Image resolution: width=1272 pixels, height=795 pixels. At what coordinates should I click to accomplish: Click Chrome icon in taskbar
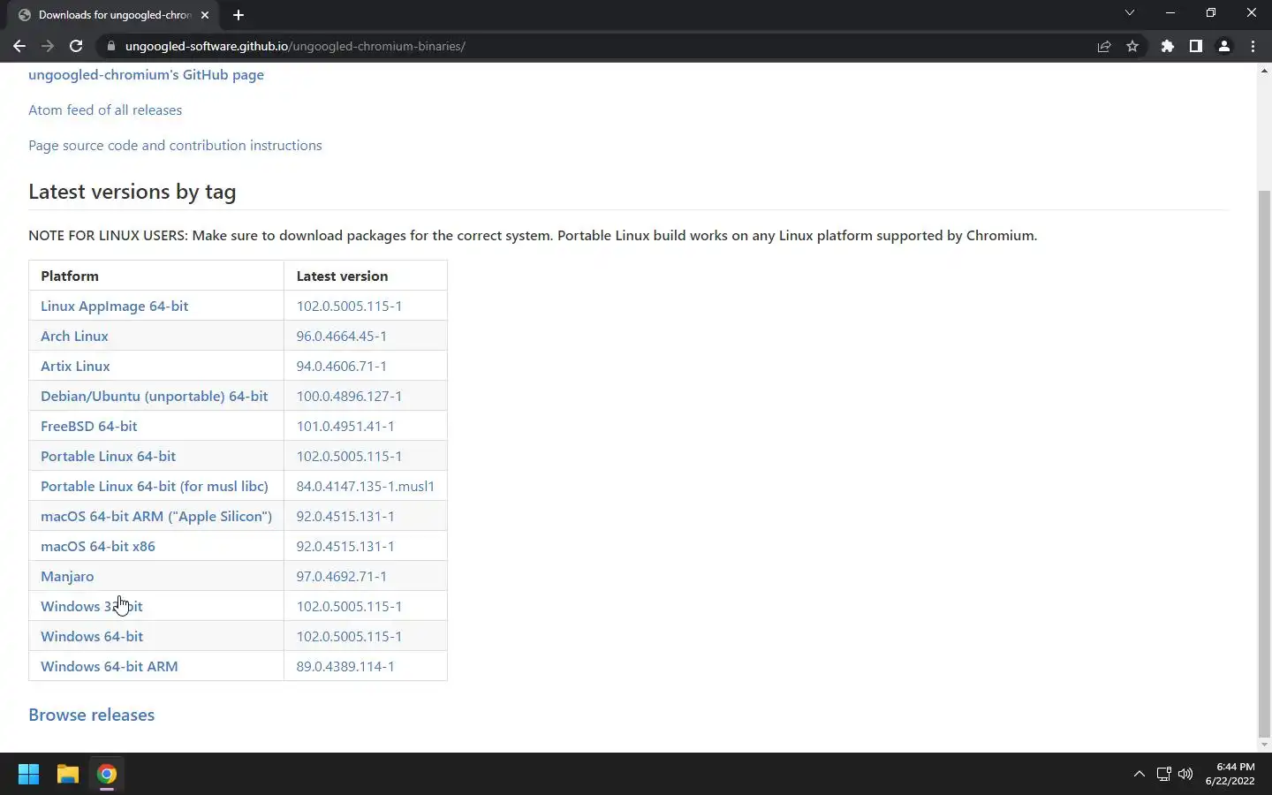[107, 774]
